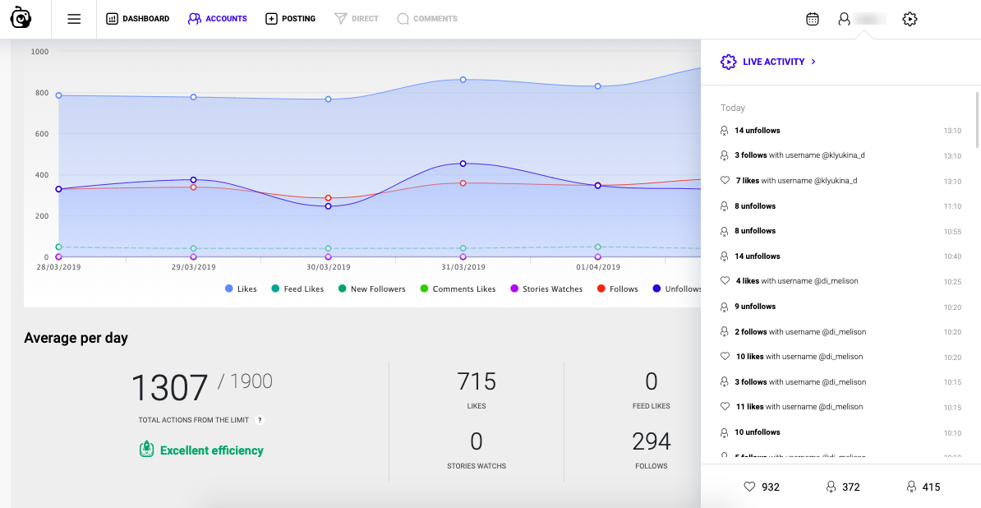The image size is (981, 508).
Task: Click the 1307 total actions value
Action: (169, 387)
